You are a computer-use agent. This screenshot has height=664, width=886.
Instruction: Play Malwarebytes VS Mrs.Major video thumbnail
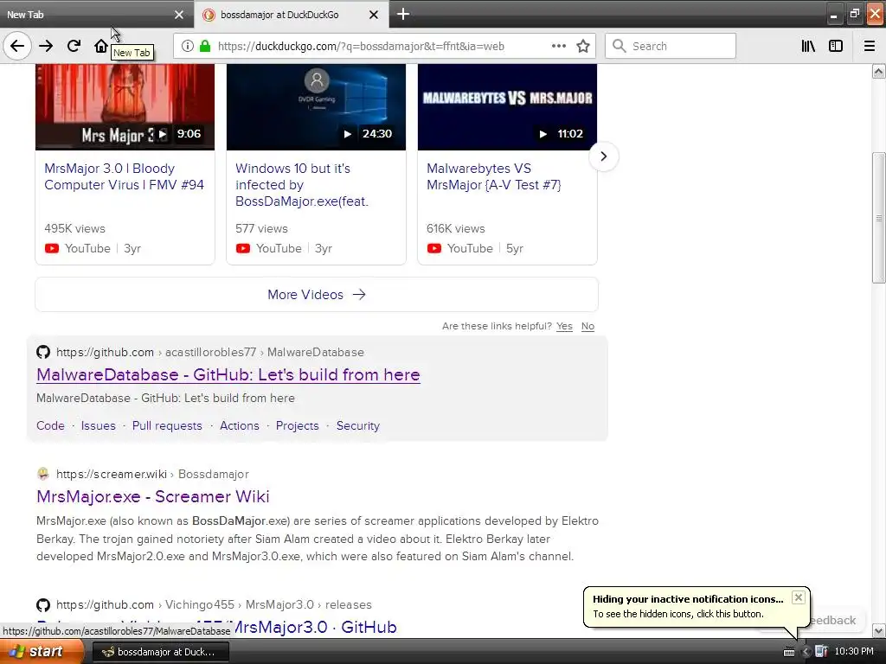(x=507, y=106)
